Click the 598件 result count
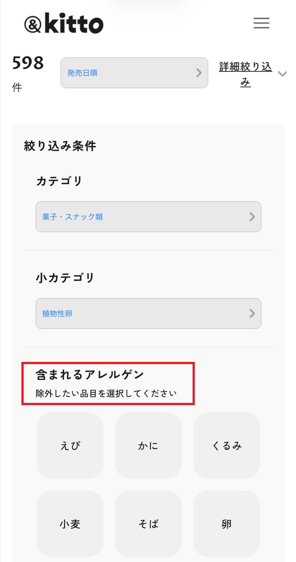The width and height of the screenshot is (296, 562). (x=28, y=64)
